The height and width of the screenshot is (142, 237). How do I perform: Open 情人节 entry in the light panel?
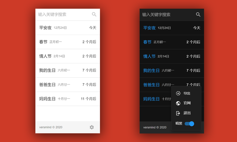point(67,56)
